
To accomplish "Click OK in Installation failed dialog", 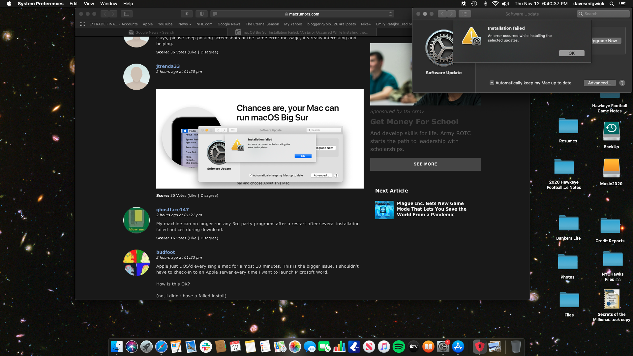I will pyautogui.click(x=571, y=53).
